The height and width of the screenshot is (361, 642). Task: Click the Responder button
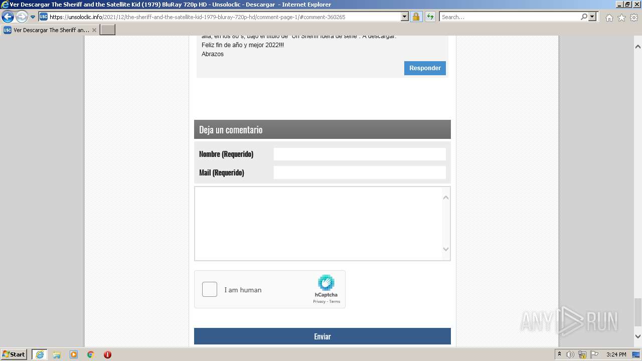pos(425,68)
